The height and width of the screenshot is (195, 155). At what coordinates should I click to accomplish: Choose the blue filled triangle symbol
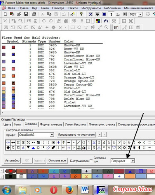33,147
